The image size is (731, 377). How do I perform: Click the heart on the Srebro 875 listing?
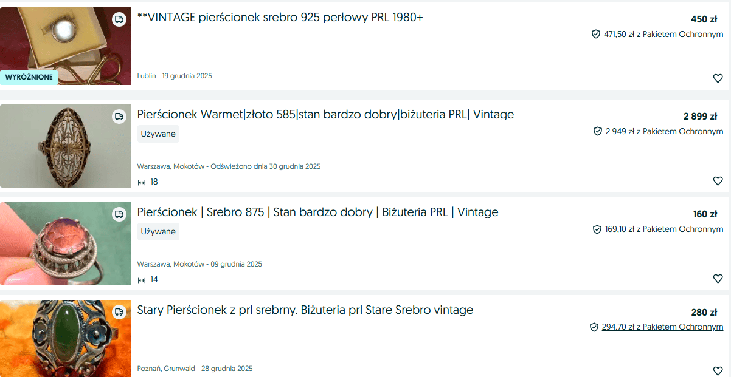coord(718,279)
